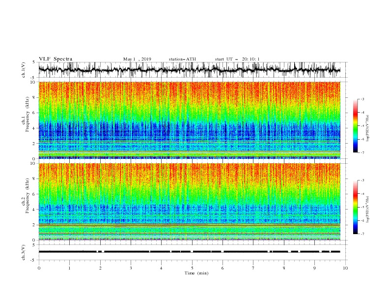Click the "ch.3(V)" axis label

click(x=24, y=252)
